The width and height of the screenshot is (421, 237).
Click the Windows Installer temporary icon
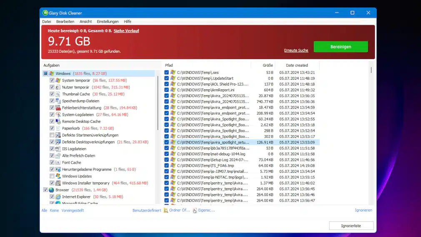tap(58, 183)
